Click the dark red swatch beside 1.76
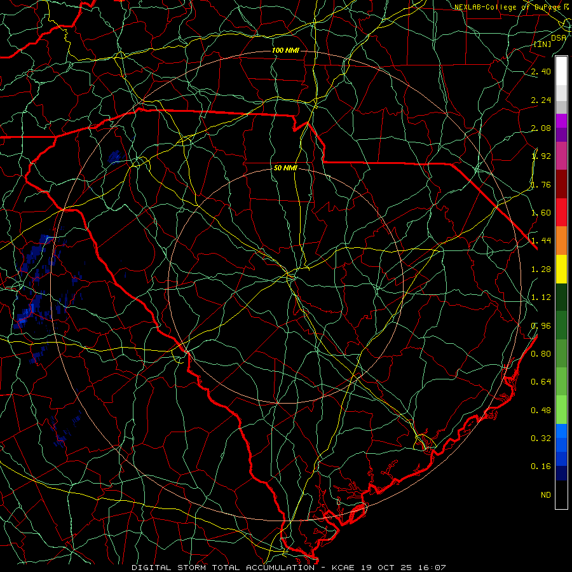Image resolution: width=572 pixels, height=572 pixels. pos(561,184)
